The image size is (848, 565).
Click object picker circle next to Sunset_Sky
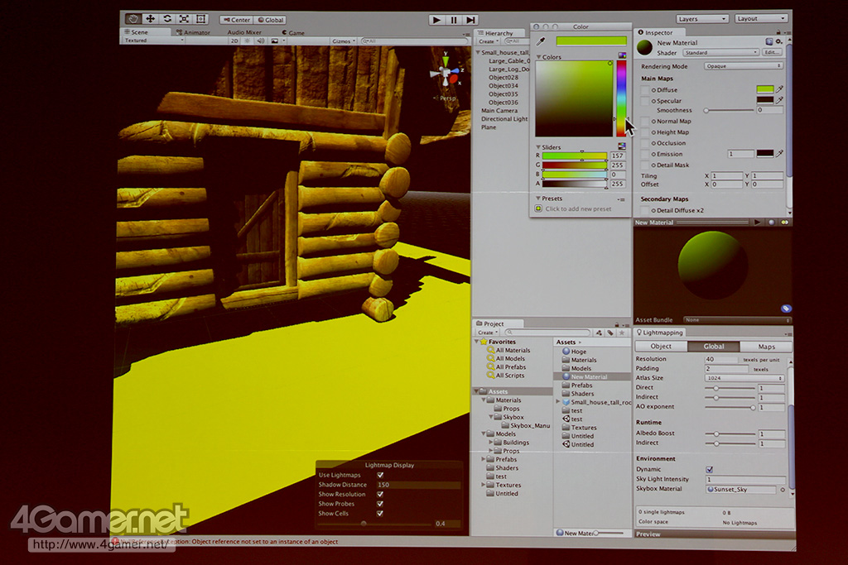[x=782, y=490]
